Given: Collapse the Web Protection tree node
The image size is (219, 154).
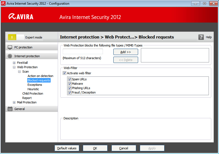Looking at the screenshot, I should [14, 67].
